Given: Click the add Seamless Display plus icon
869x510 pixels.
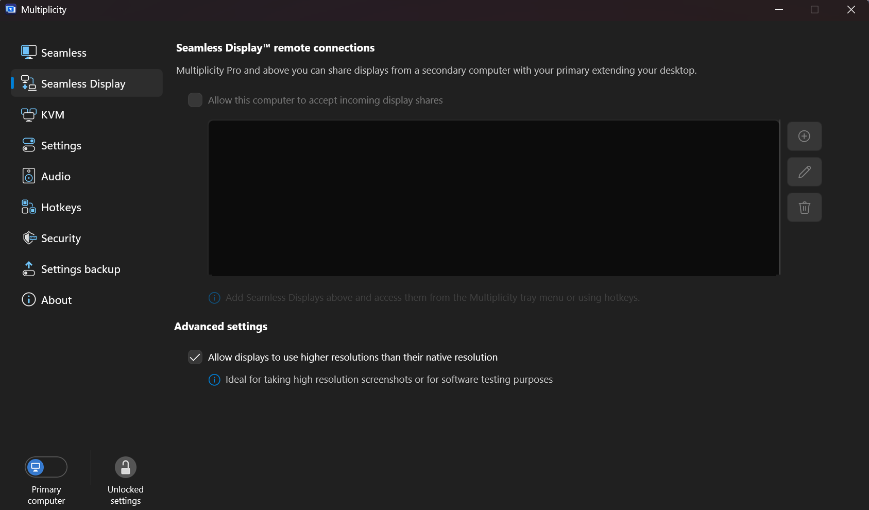Looking at the screenshot, I should pyautogui.click(x=804, y=137).
